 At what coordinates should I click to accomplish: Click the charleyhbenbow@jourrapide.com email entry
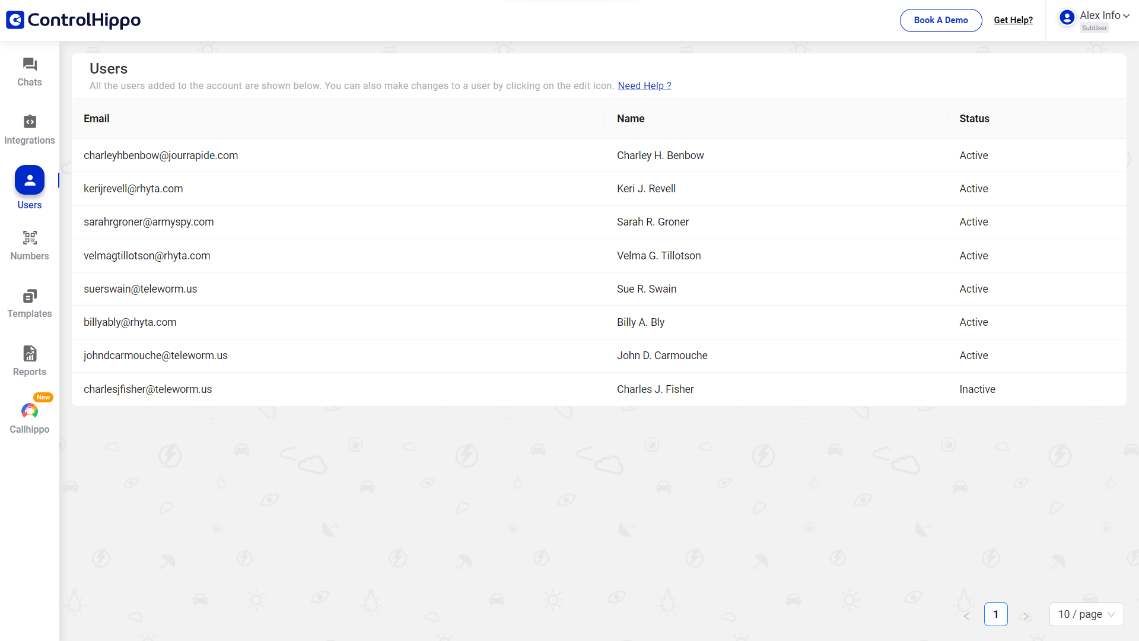tap(161, 156)
